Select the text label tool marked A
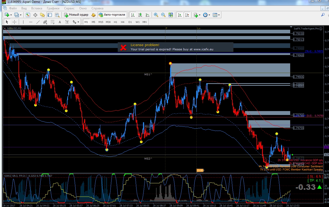The image size is (329, 207). coord(60,22)
